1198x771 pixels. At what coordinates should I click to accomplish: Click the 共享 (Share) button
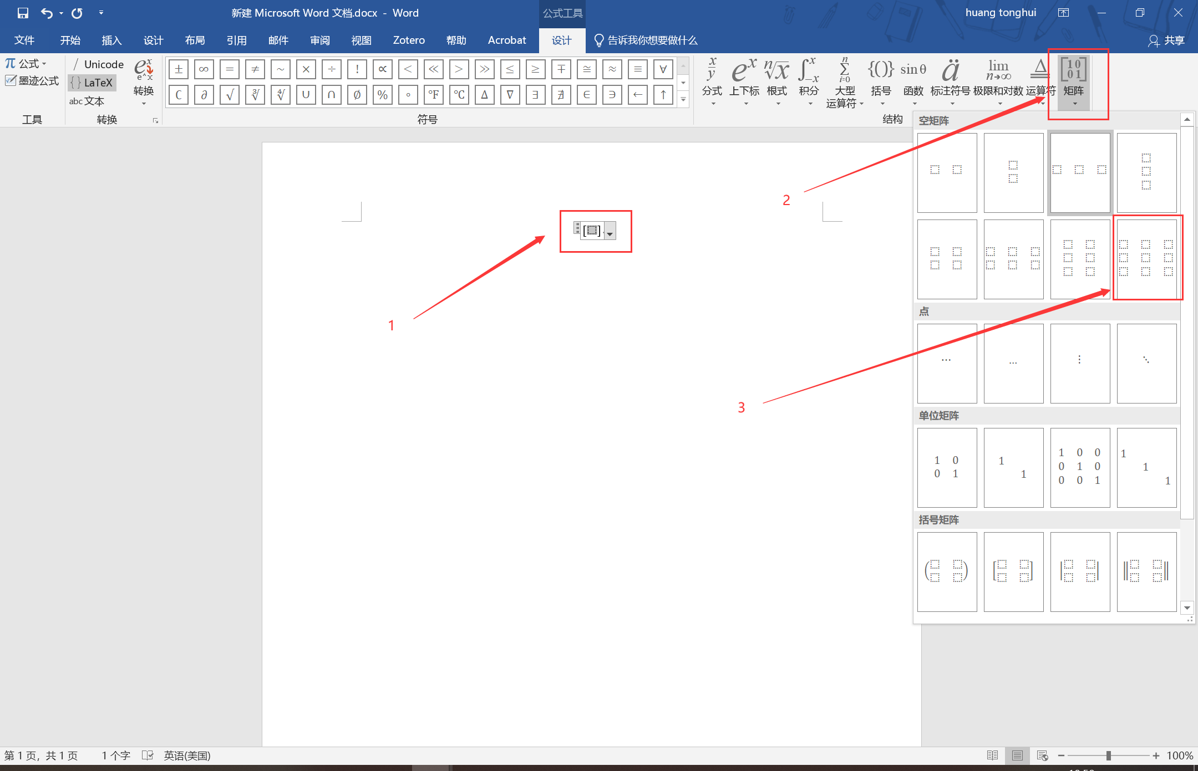coord(1166,40)
